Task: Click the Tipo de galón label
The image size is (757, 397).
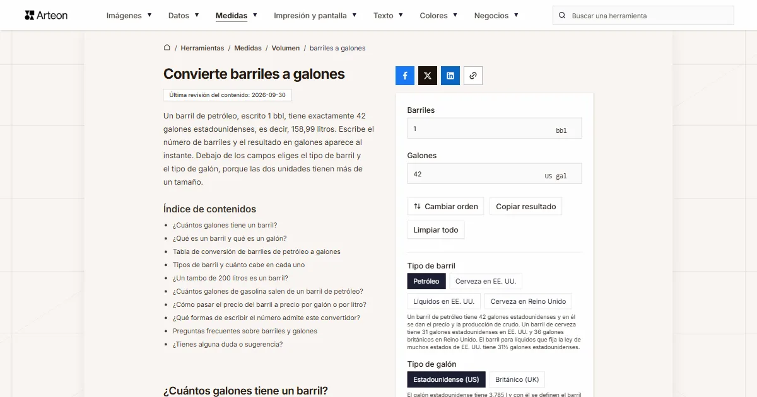Action: [432, 364]
